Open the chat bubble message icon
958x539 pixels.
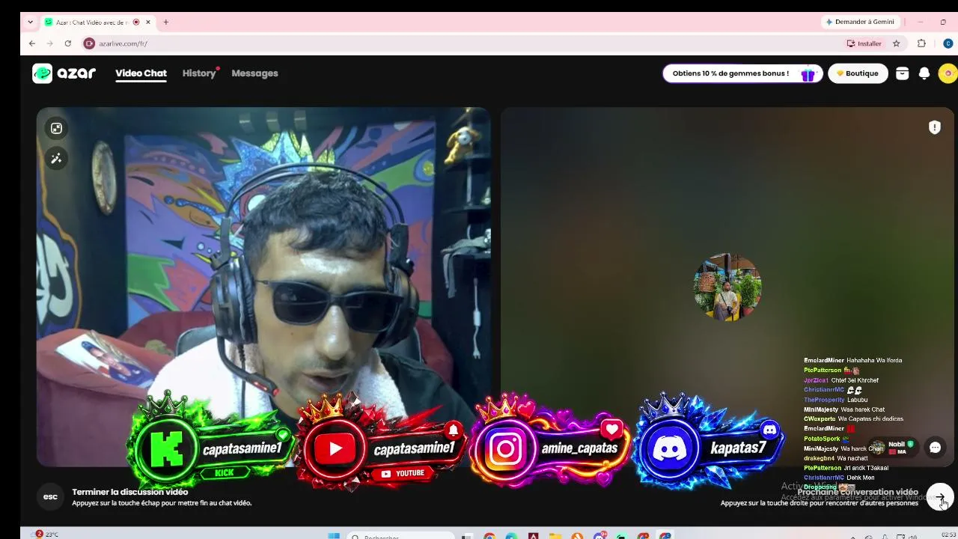coord(935,448)
